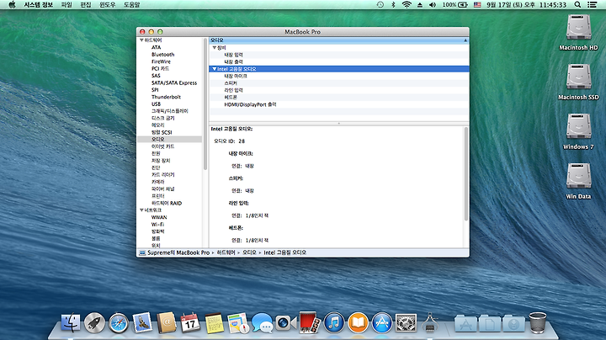The width and height of the screenshot is (606, 340).
Task: Open Mail stamp icon in Dock
Action: point(142,323)
